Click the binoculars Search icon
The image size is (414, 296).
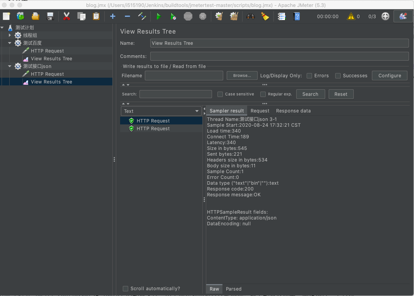(x=251, y=16)
